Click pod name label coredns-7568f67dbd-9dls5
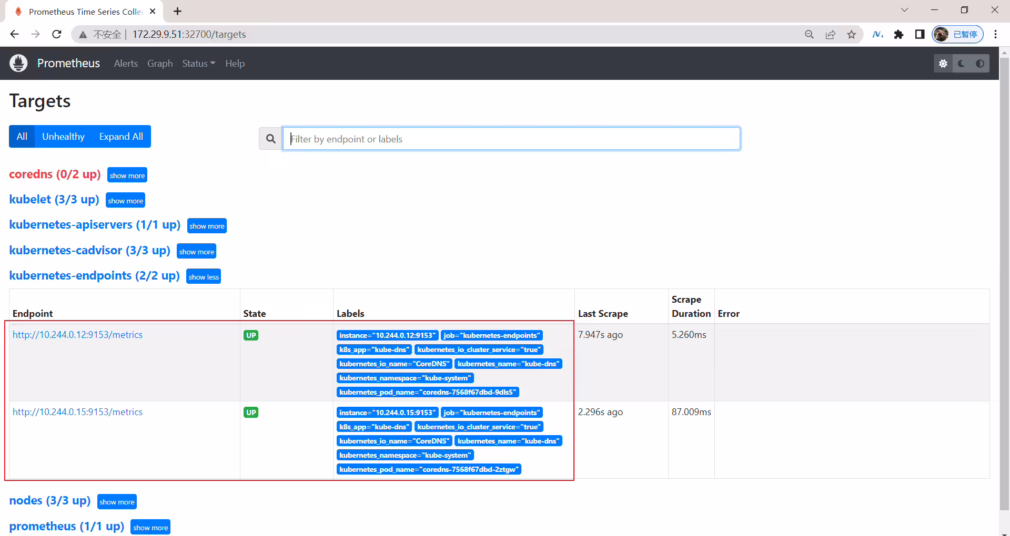The image size is (1010, 536). pos(428,392)
